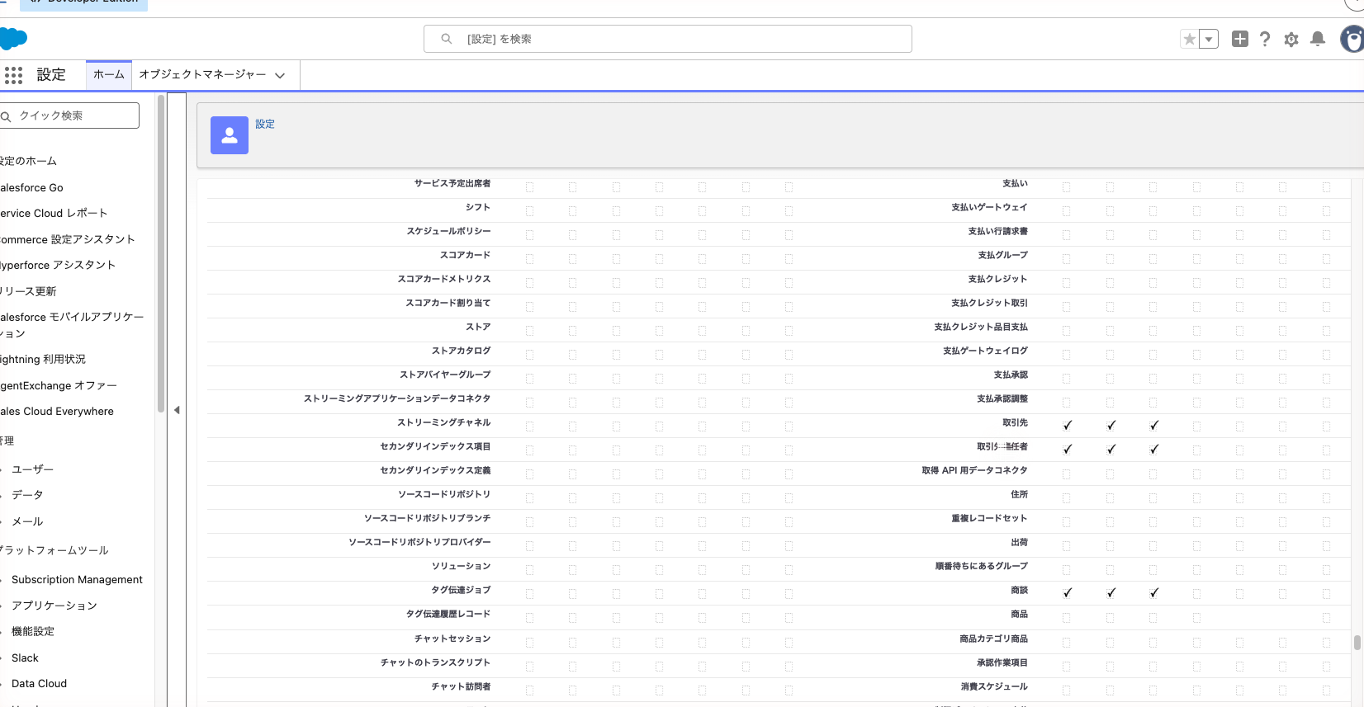Click the Salesforce cloud logo
Viewport: 1364px width, 707px height.
(x=13, y=39)
